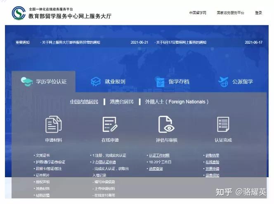Click the 登录 login link
274x204 pixels.
[x=258, y=13]
